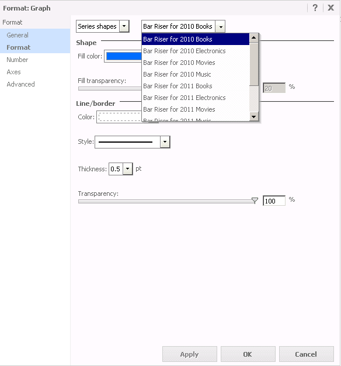Click the Apply button
The image size is (341, 366).
pos(190,354)
